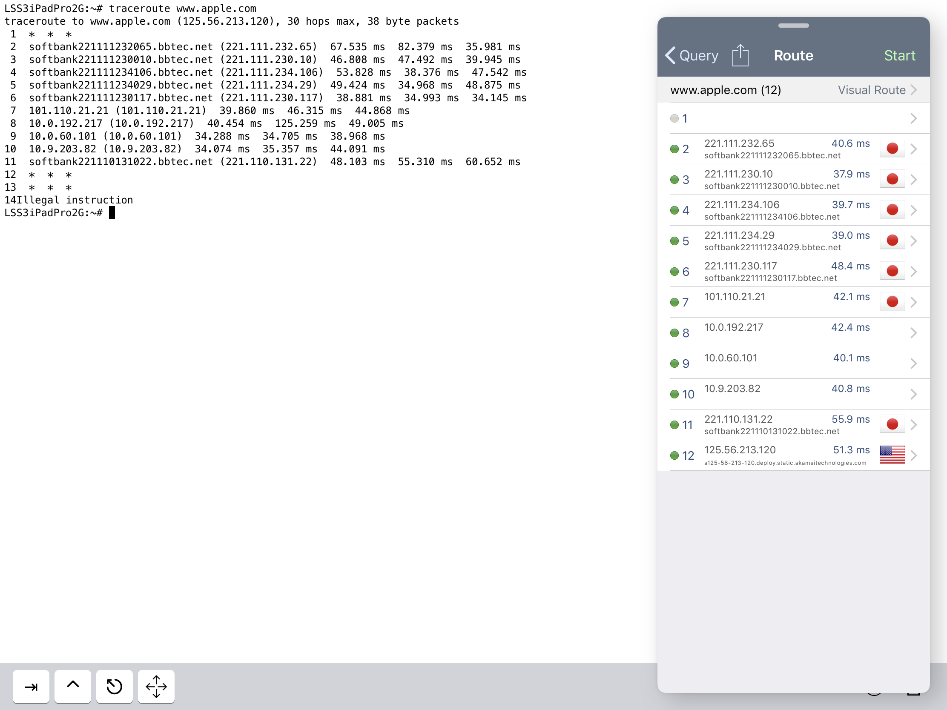The height and width of the screenshot is (710, 947).
Task: Open Visual Route view
Action: [877, 90]
